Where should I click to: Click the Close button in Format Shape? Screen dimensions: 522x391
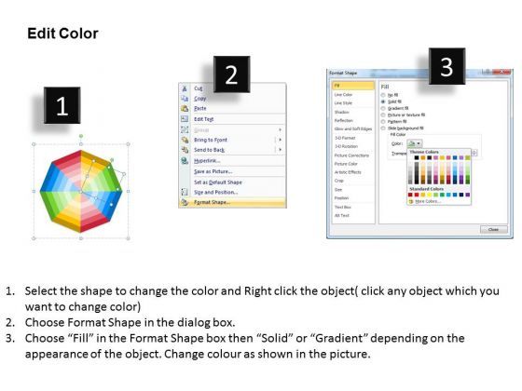tap(494, 229)
